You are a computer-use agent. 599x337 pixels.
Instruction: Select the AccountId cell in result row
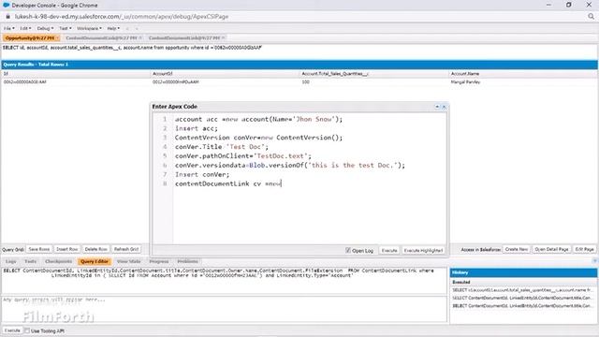click(225, 82)
